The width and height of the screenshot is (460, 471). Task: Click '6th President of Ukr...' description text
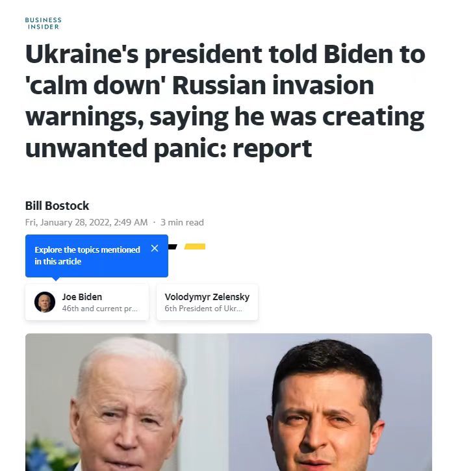coord(203,309)
